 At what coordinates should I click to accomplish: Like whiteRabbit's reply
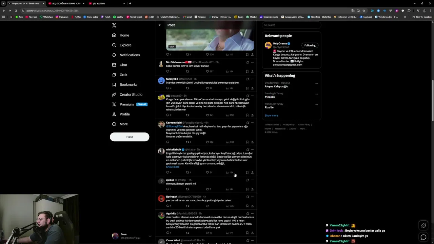tap(208, 172)
